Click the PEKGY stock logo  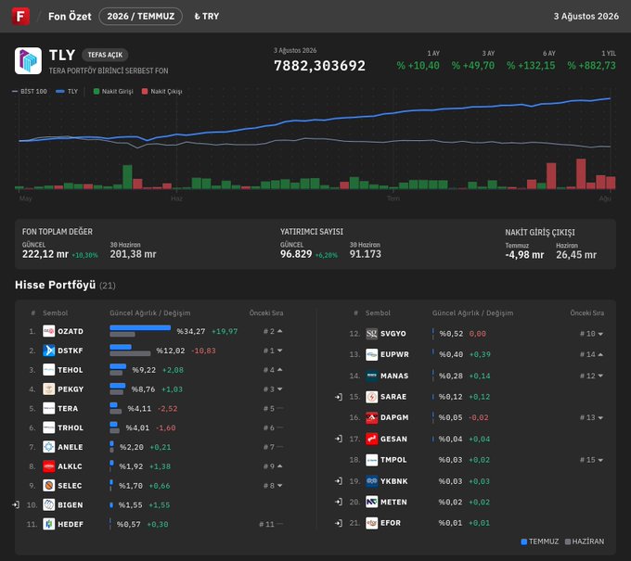pos(48,389)
